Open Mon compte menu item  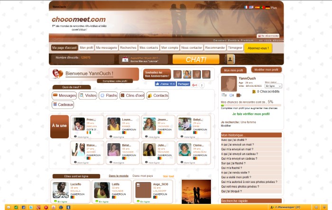pos(170,47)
